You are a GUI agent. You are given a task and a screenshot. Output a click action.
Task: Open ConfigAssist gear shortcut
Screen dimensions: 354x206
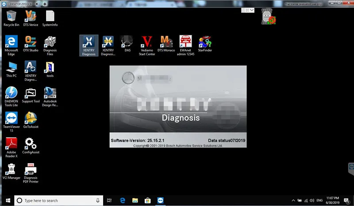[31, 146]
